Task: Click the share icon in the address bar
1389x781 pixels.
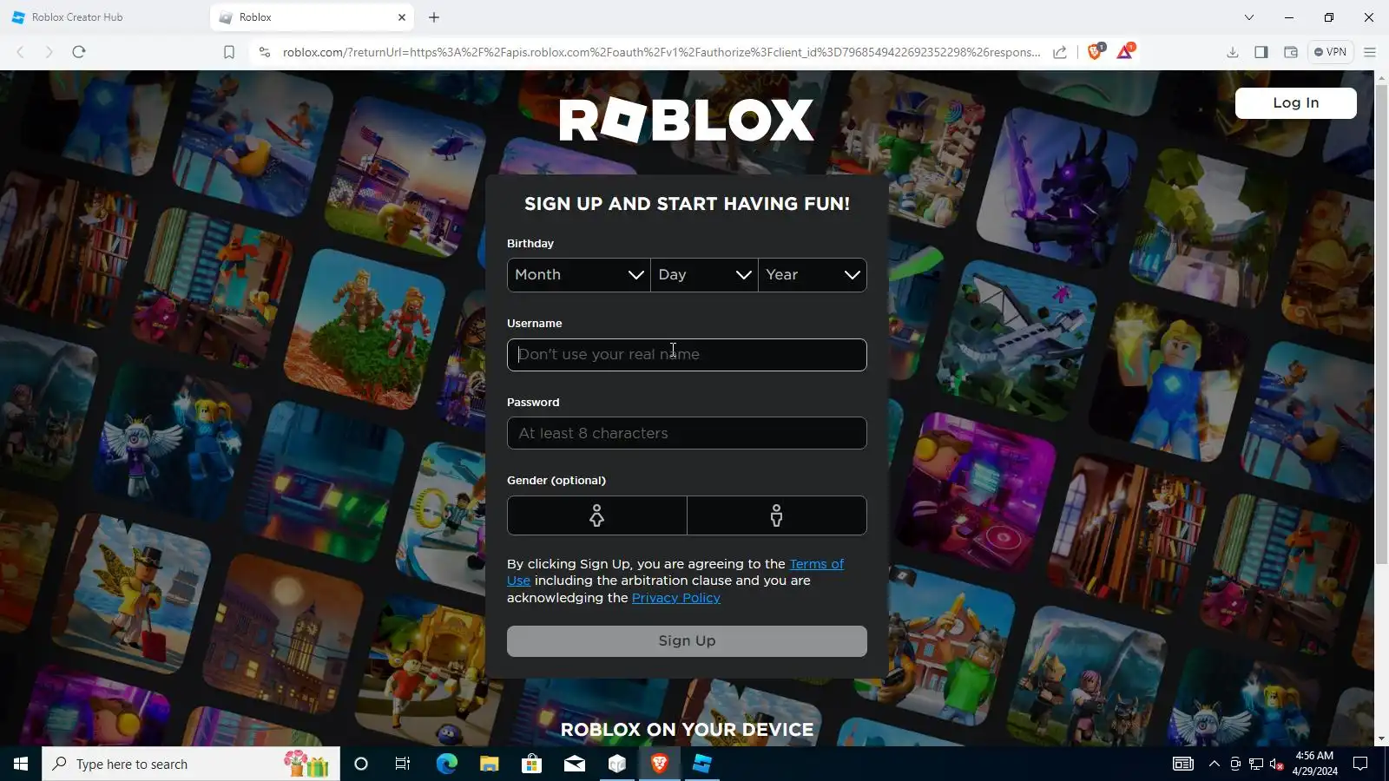Action: [1060, 52]
